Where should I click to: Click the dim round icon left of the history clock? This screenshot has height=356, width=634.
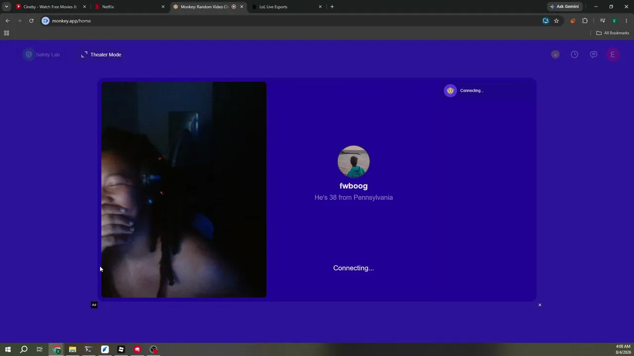(x=555, y=54)
